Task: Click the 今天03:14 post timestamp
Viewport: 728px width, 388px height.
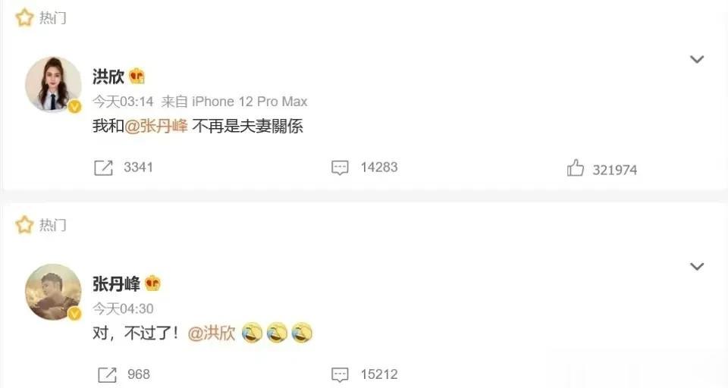Action: [x=123, y=102]
